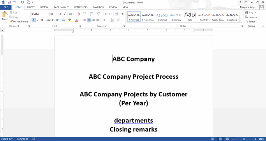Switch to the REFERENCES tab
This screenshot has height=141, width=266.
click(x=81, y=7)
